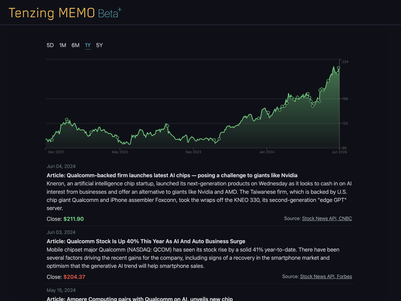
Task: Select the 5Y time range
Action: pyautogui.click(x=99, y=45)
